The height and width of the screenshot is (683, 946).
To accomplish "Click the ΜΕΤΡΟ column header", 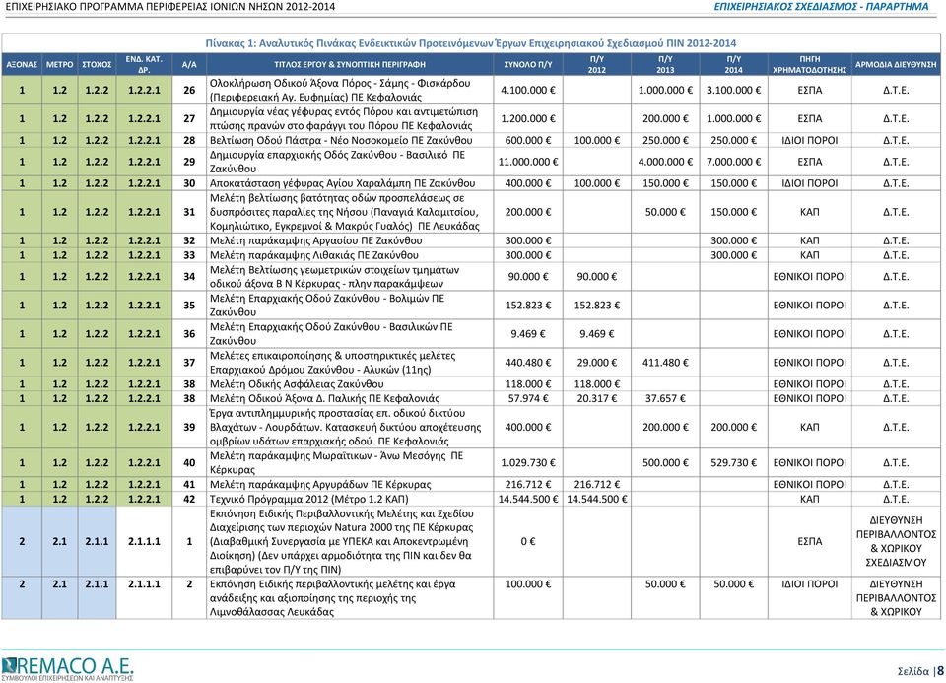I will 60,65.
